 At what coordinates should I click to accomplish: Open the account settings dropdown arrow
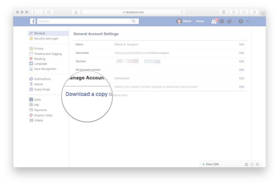click(x=247, y=21)
